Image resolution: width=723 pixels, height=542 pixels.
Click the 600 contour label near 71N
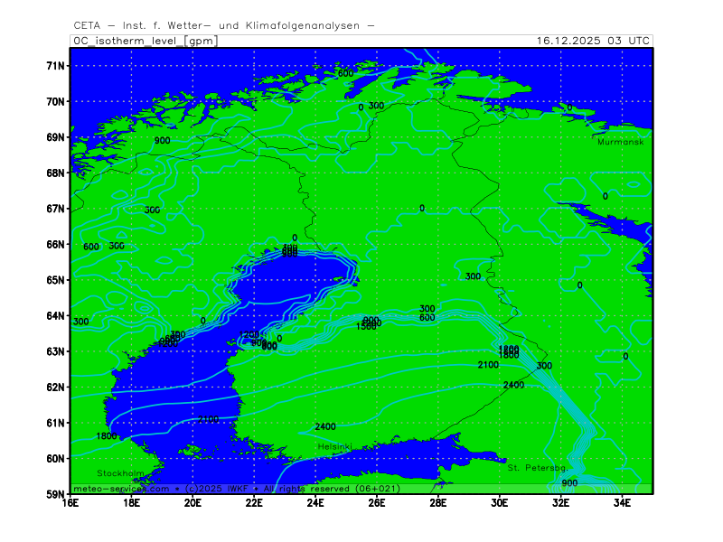345,72
